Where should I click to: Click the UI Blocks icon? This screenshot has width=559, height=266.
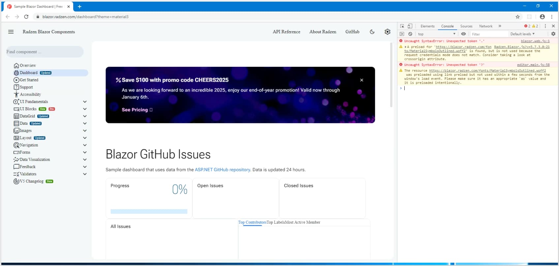16,109
